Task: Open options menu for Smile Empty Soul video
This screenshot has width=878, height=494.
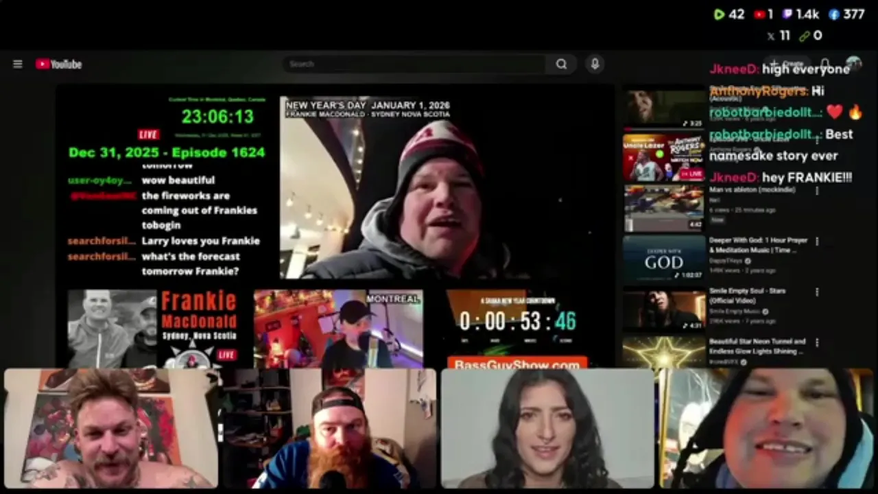Action: point(817,292)
